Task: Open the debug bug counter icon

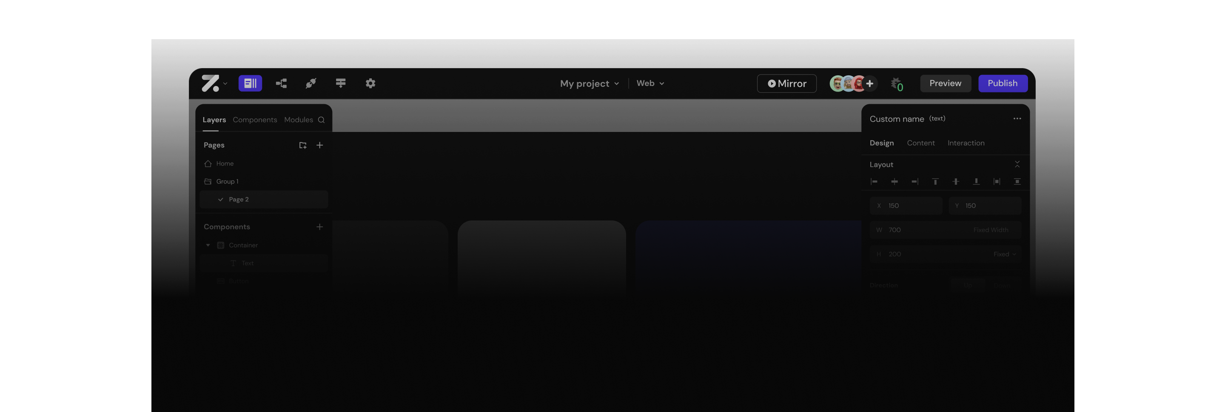Action: coord(896,84)
